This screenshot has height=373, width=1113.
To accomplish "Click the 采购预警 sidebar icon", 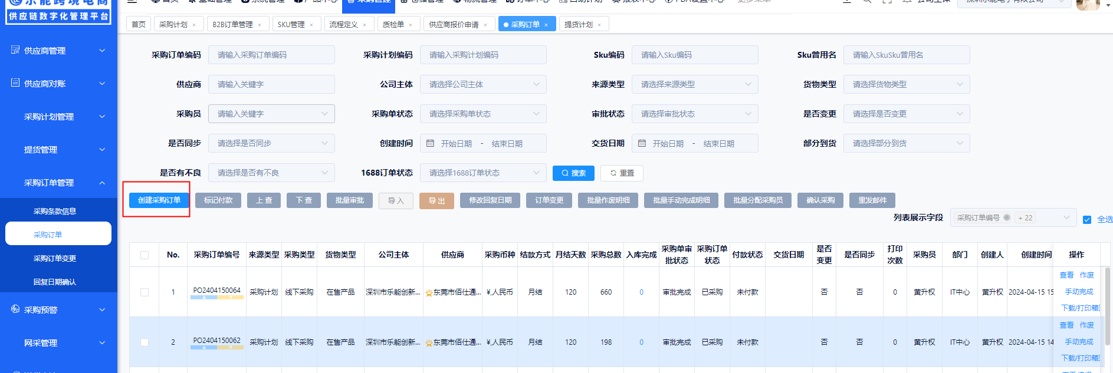I will pyautogui.click(x=15, y=309).
